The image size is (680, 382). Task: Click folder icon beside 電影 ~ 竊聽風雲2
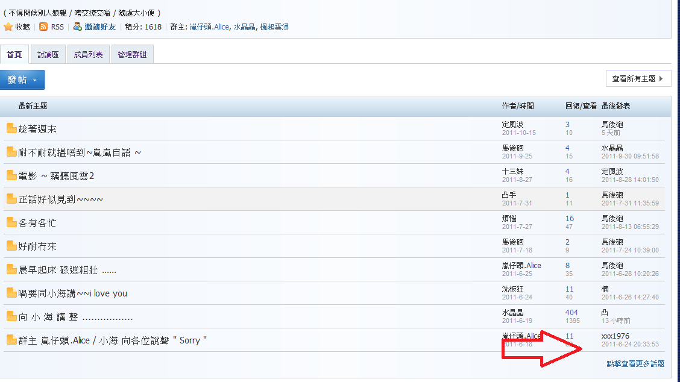click(x=11, y=175)
